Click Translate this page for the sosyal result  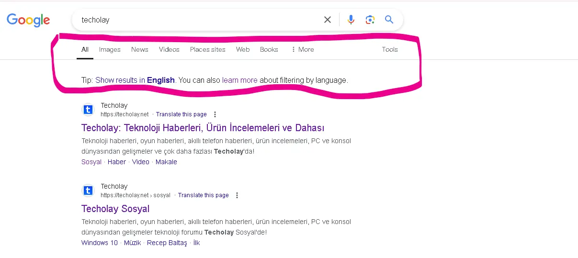coord(204,195)
